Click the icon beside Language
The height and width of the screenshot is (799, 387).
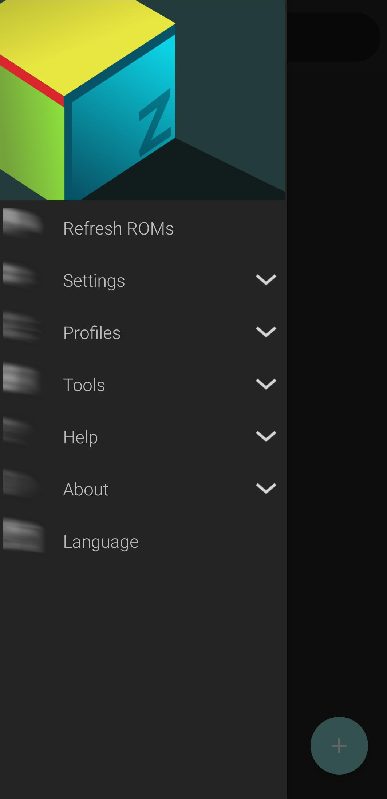pos(23,536)
